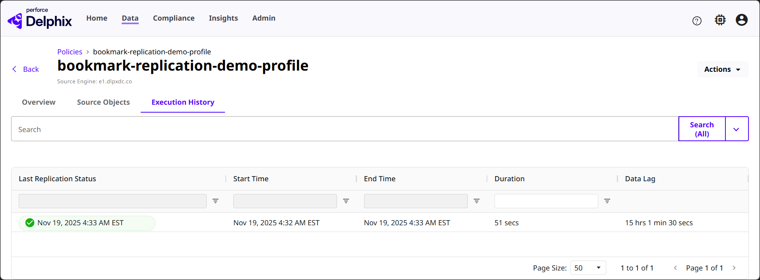Open the help question mark icon
Viewport: 760px width, 280px height.
[697, 21]
